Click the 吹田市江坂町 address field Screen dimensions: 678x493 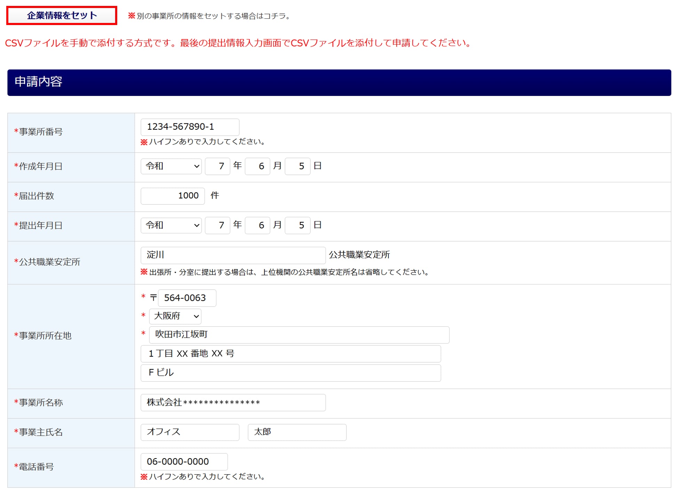tap(299, 334)
